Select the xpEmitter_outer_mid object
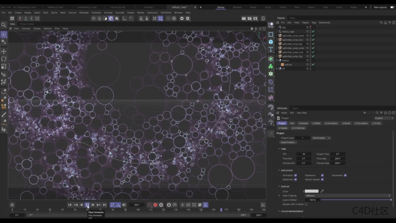The image size is (396, 223). pos(292,52)
